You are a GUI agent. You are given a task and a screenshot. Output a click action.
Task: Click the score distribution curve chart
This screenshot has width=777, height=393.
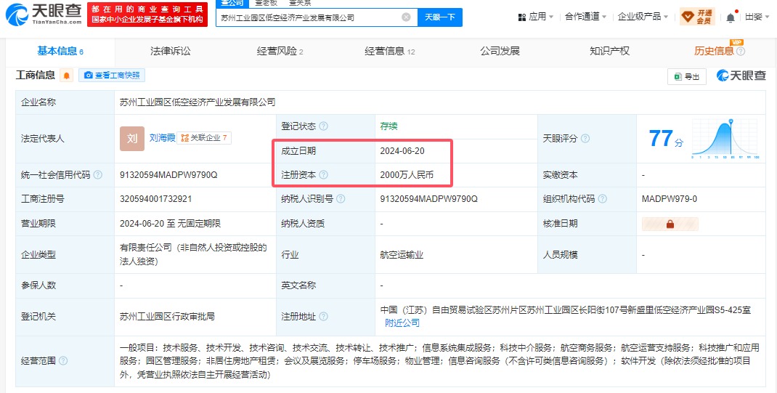(725, 139)
